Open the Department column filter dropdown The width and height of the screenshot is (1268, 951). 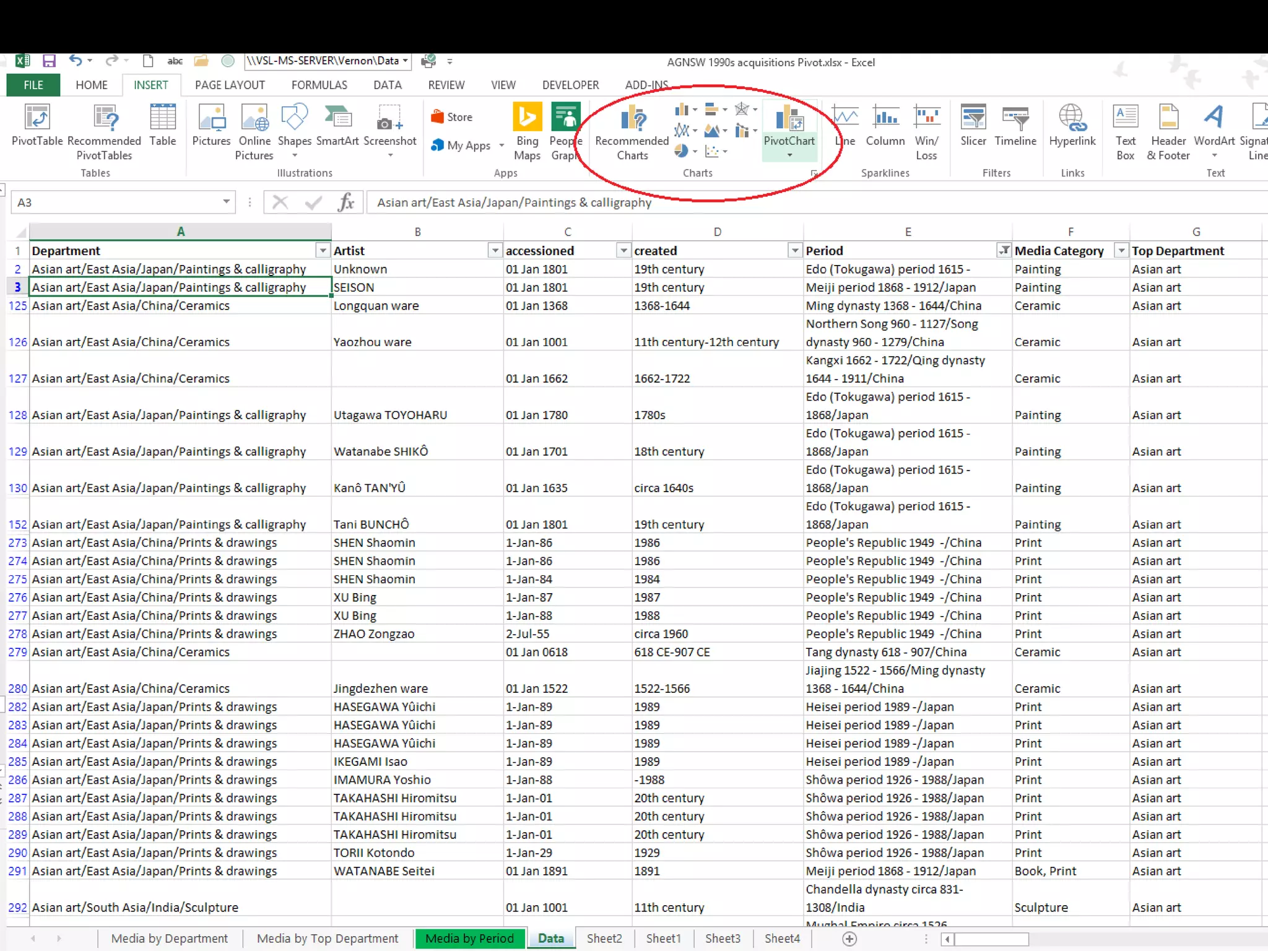tap(323, 250)
